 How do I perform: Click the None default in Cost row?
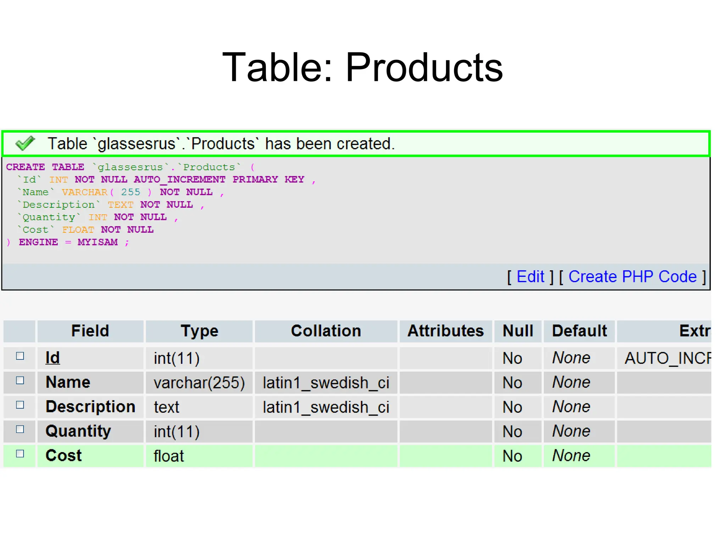571,456
